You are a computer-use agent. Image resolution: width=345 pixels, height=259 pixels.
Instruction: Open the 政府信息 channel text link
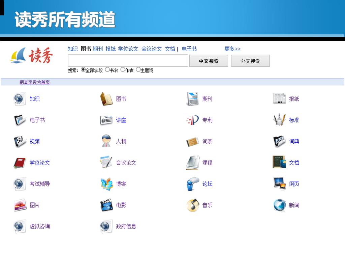126,226
